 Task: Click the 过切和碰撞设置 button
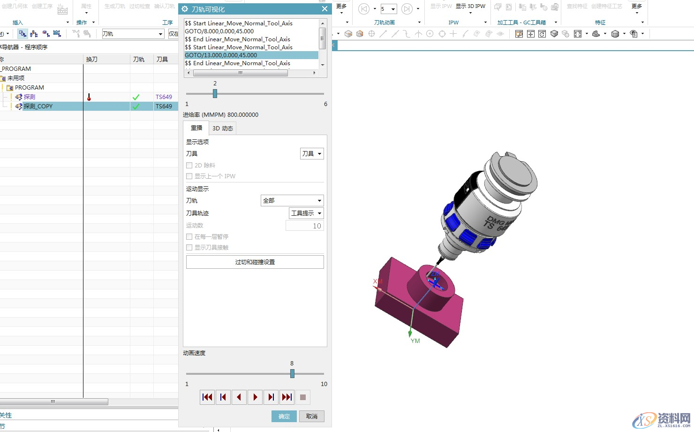(255, 262)
